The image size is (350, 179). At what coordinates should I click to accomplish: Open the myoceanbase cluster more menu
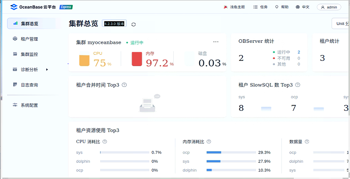216,42
